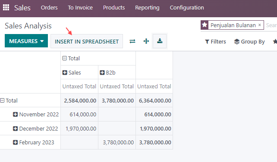Open the MEASURES dropdown

(x=26, y=41)
